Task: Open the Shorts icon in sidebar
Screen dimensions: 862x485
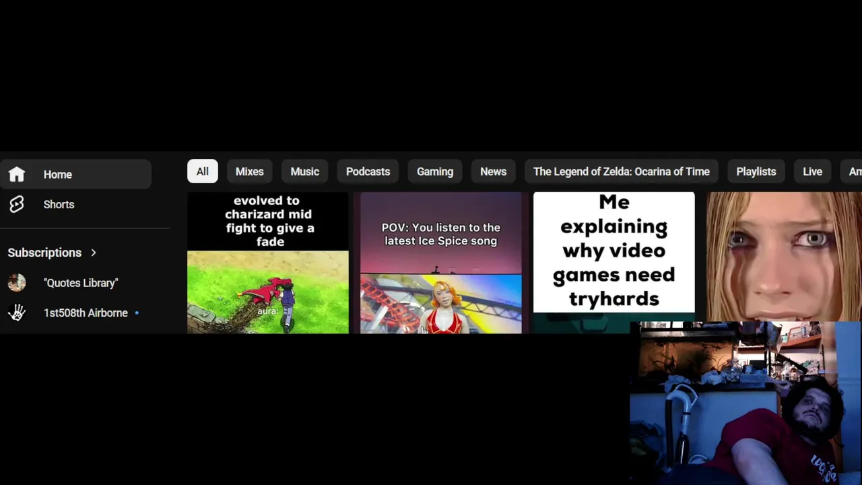Action: click(x=17, y=204)
